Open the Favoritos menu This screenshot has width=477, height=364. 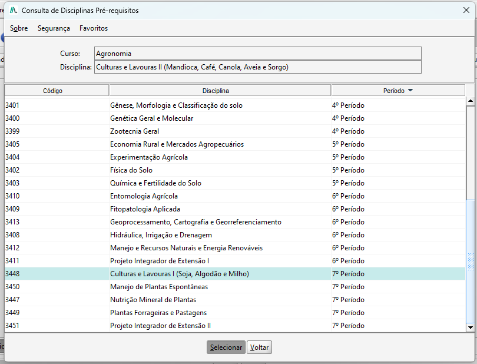[94, 28]
